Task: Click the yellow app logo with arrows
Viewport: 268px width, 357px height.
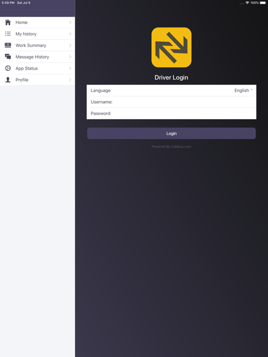Action: pos(171,47)
